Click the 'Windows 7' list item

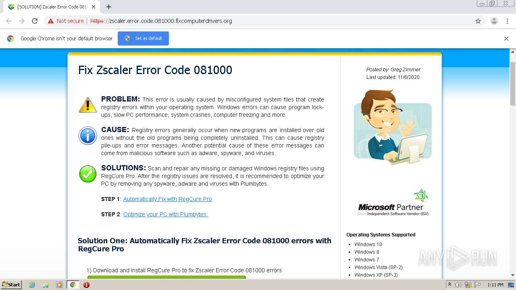coord(367,260)
